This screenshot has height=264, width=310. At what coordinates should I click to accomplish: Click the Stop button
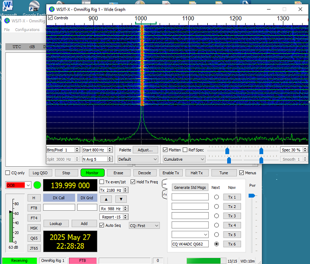(x=66, y=173)
